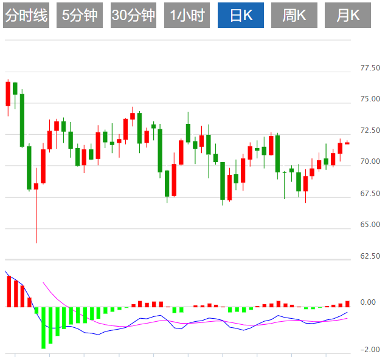Click the 77.50 price axis label
The width and height of the screenshot is (388, 357).
pos(370,68)
